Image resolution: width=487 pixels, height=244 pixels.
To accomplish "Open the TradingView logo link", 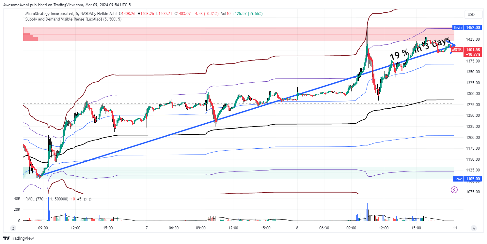I will coord(19,238).
